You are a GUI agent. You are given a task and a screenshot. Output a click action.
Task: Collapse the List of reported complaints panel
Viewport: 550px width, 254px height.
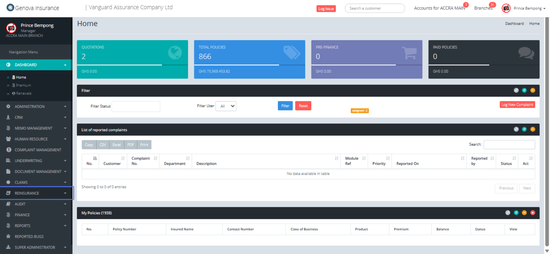click(532, 129)
